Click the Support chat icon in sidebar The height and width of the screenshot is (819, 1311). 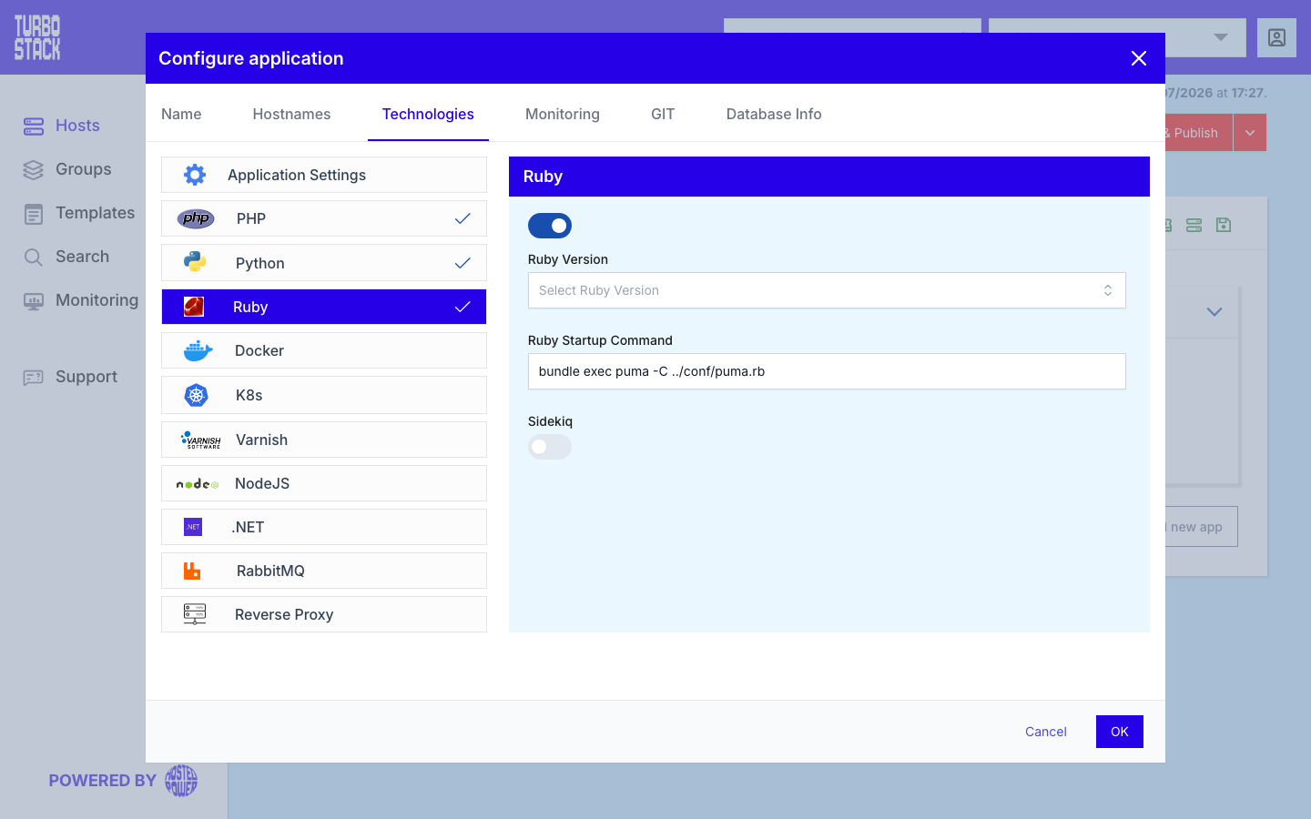coord(34,378)
